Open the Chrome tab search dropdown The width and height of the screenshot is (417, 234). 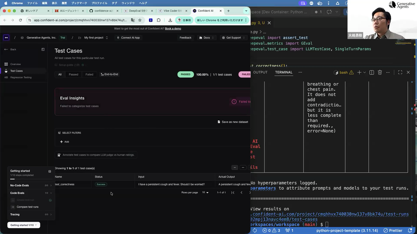[x=246, y=11]
